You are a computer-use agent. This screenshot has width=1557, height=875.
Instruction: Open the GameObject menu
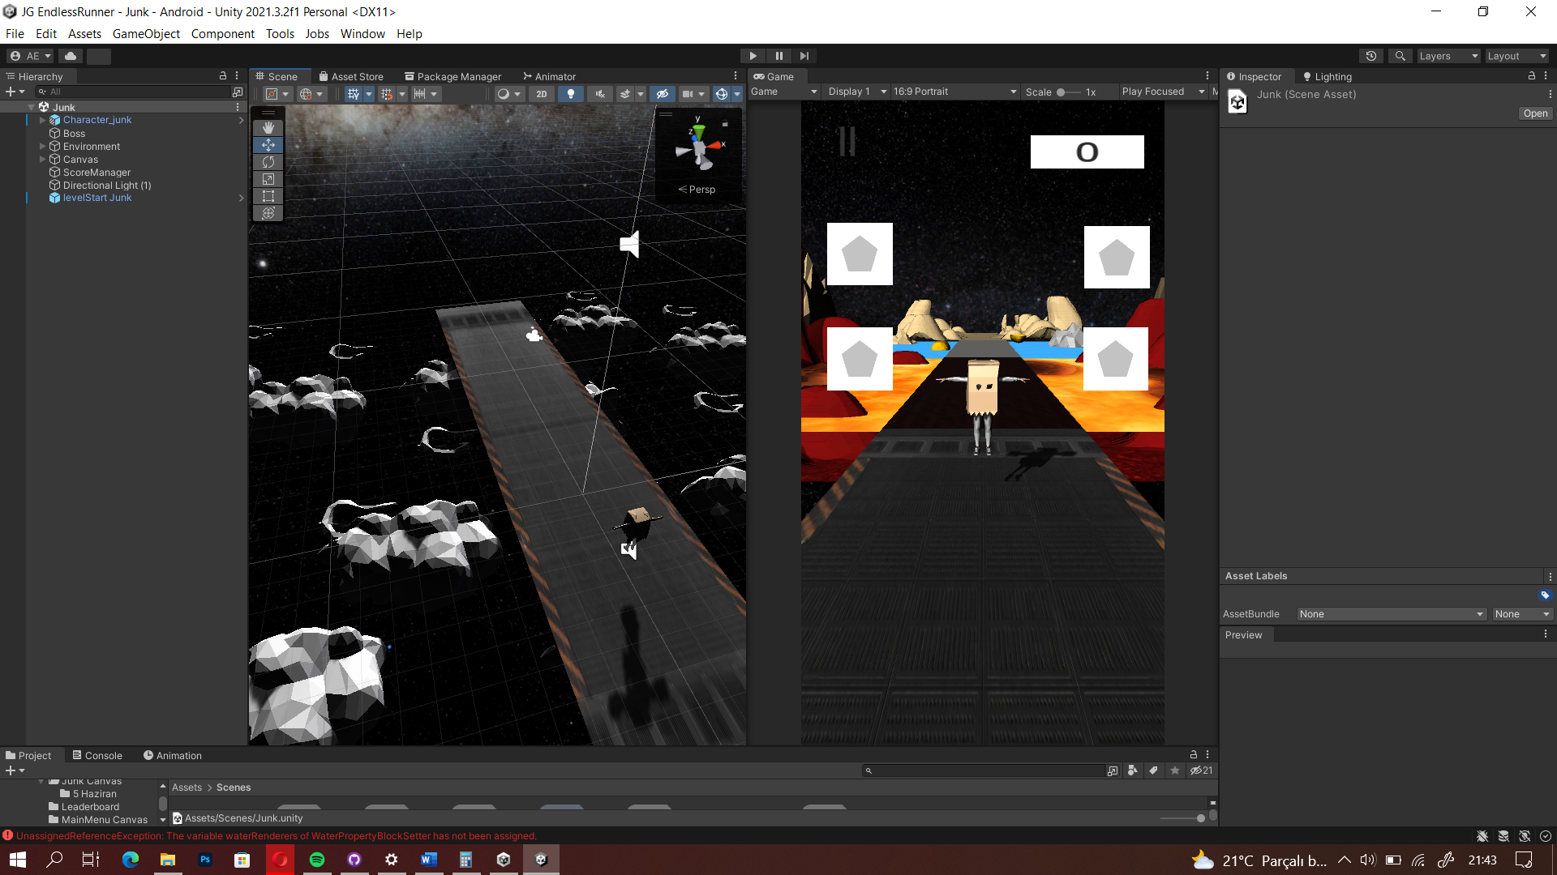pyautogui.click(x=146, y=34)
